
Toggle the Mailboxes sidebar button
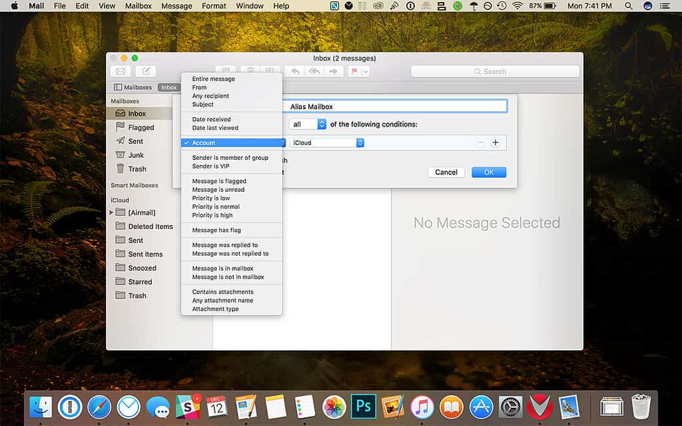(133, 87)
